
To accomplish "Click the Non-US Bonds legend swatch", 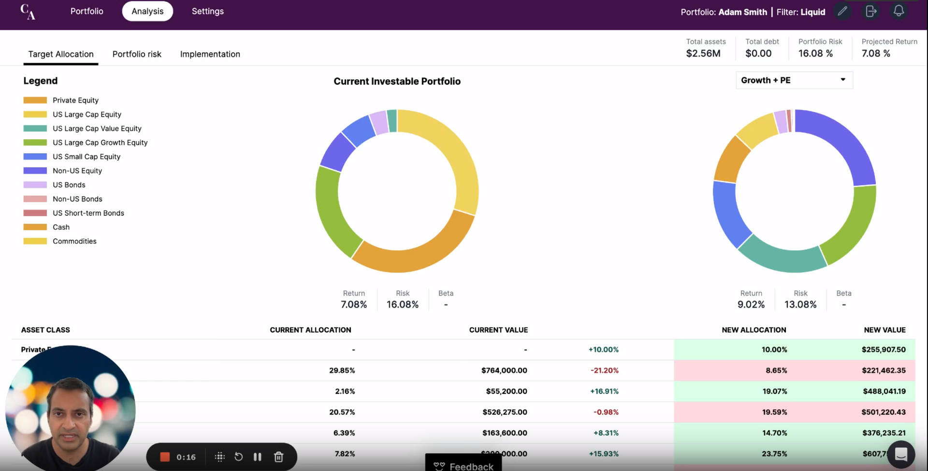I will coord(35,199).
